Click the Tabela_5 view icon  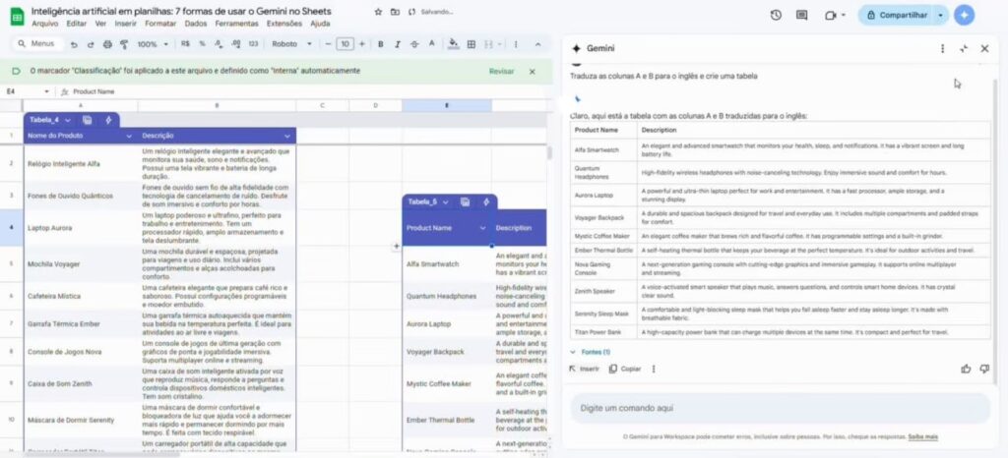(465, 202)
